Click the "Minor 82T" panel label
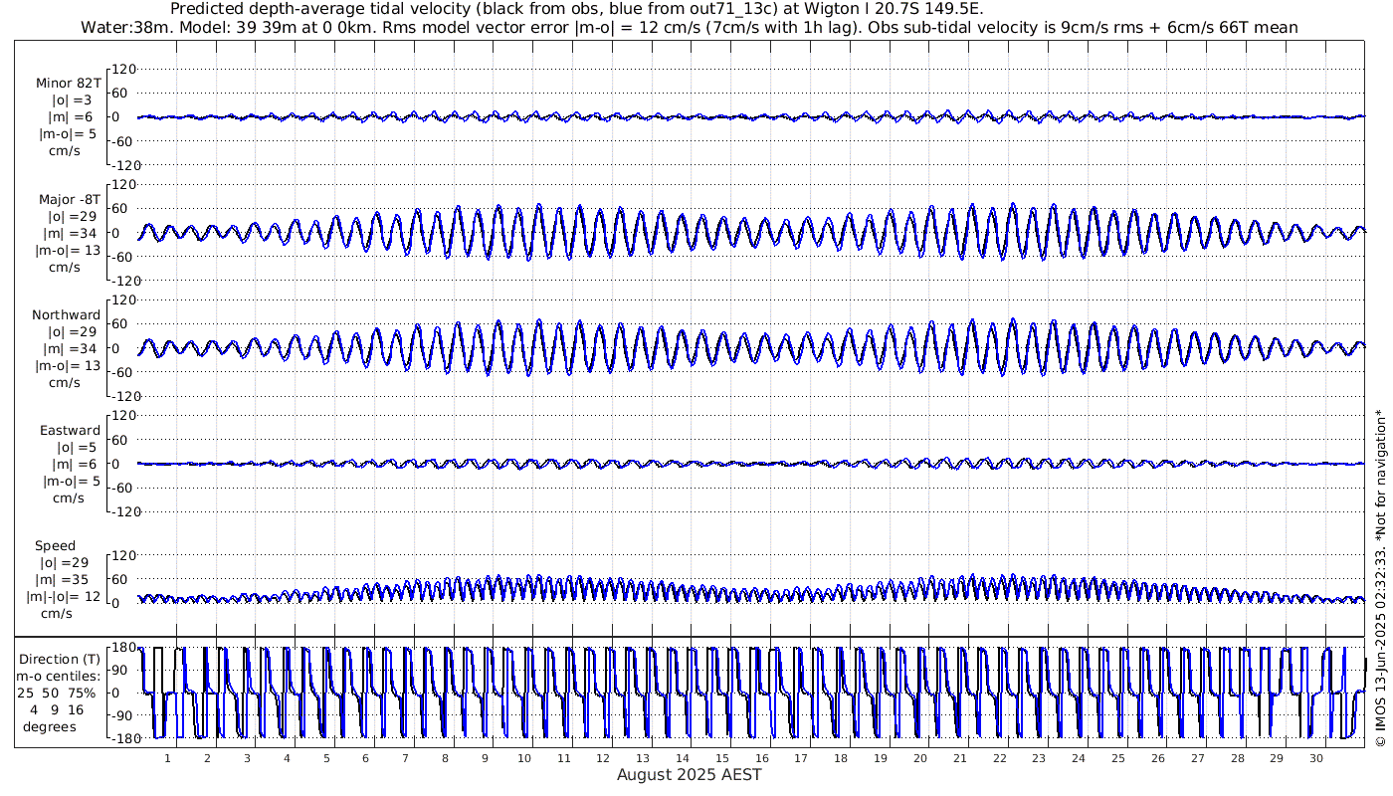 pyautogui.click(x=68, y=83)
